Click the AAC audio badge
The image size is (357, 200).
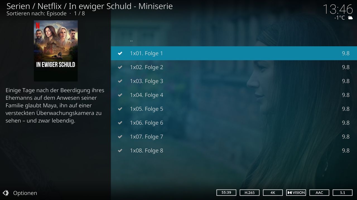coord(319,192)
